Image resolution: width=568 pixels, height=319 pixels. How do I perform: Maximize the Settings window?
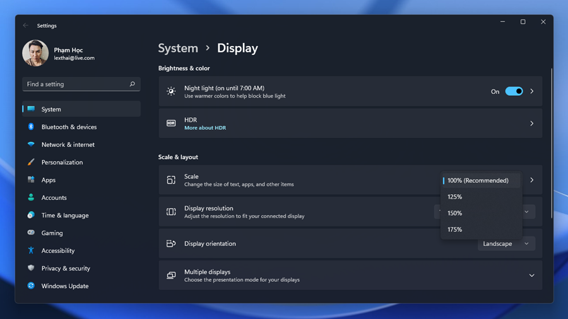pos(523,21)
